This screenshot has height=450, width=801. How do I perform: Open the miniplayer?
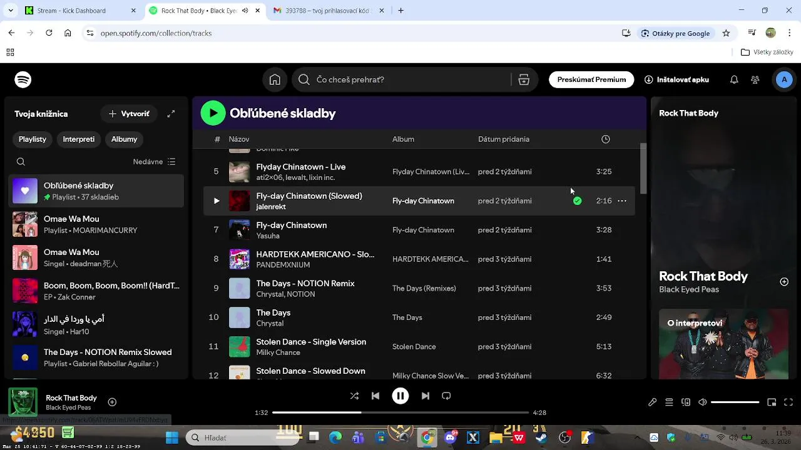click(x=772, y=402)
